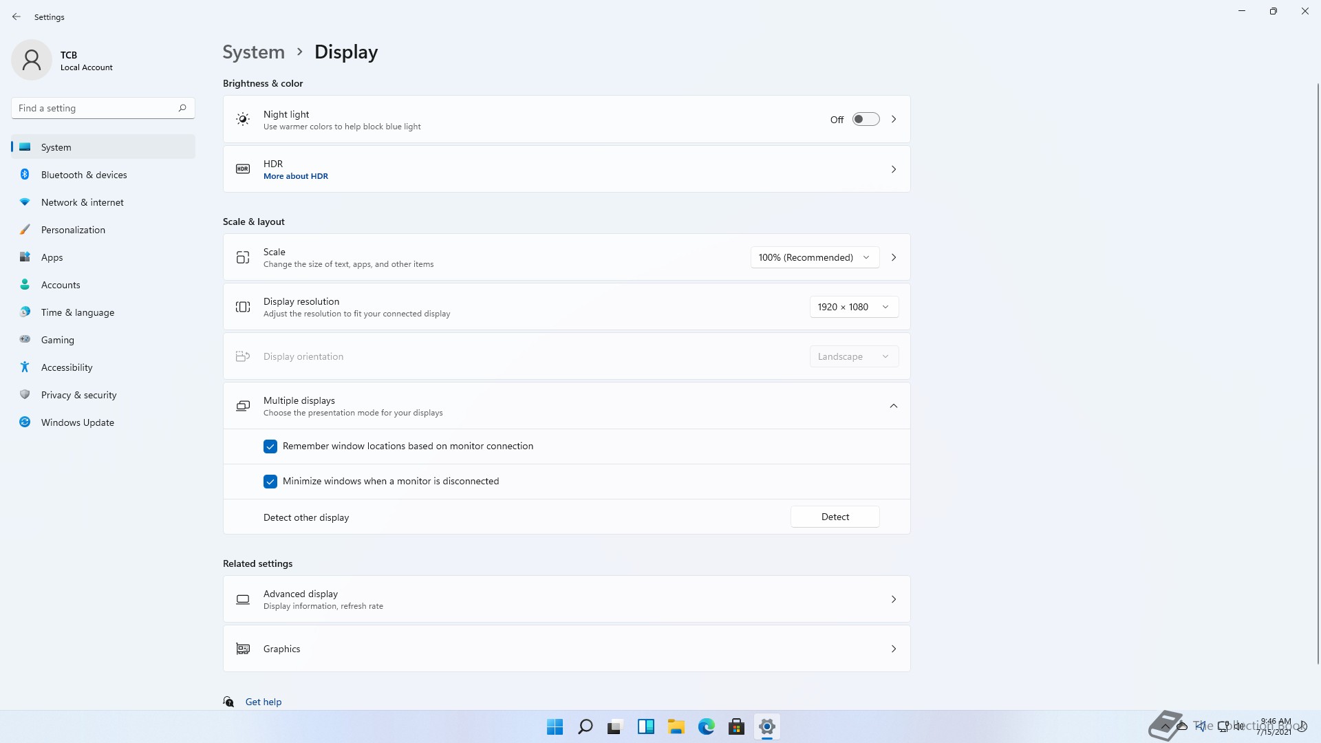The width and height of the screenshot is (1321, 743).
Task: Toggle the Night light switch
Action: click(866, 119)
